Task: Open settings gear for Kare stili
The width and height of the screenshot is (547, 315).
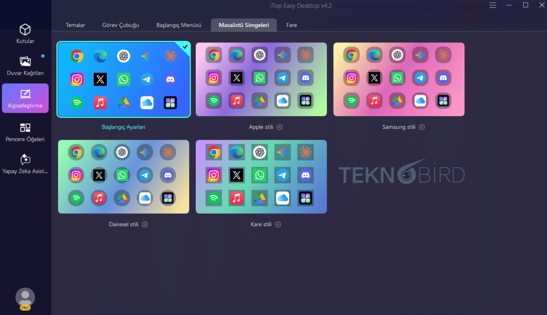Action: click(x=278, y=225)
